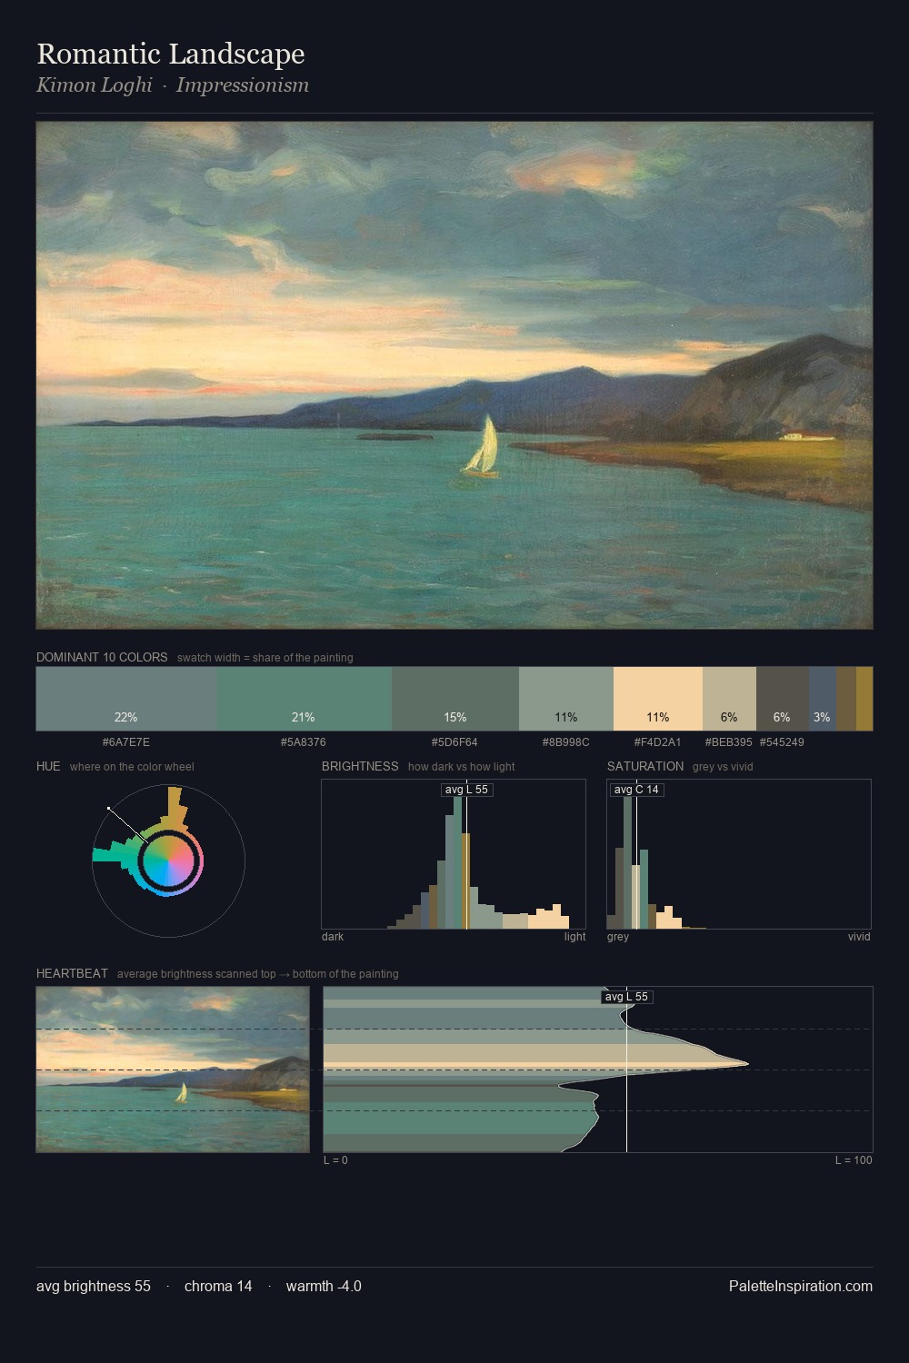
Task: Click the #8B998C sage swatch at 11%
Action: point(566,699)
